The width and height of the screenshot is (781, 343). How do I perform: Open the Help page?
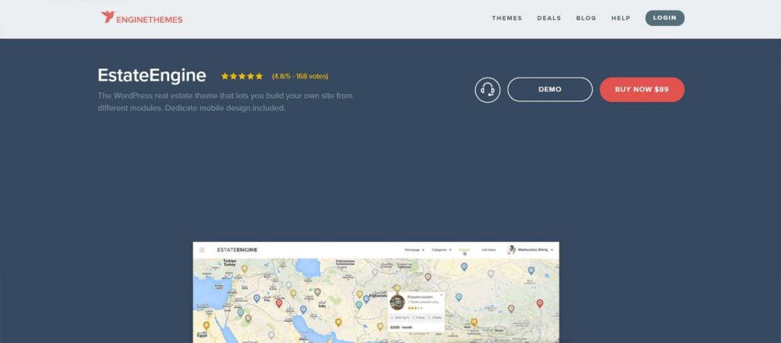point(620,18)
